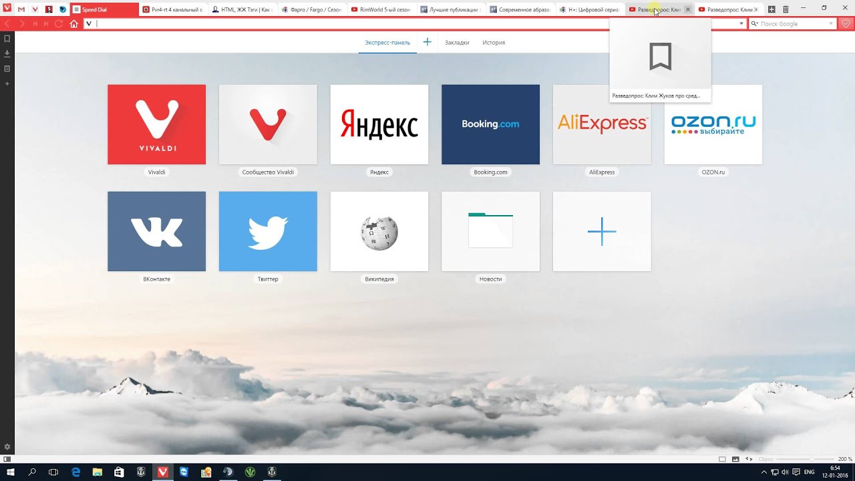Open the Википедия speed dial tile
Image resolution: width=855 pixels, height=481 pixels.
[x=379, y=231]
